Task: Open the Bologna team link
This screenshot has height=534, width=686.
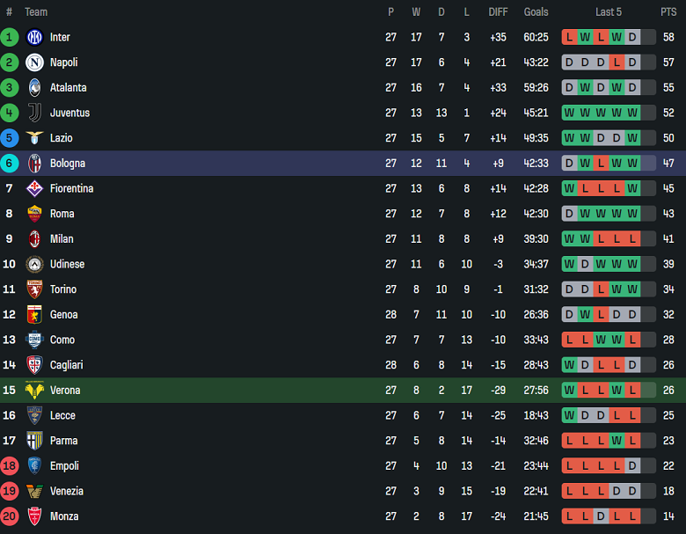Action: click(x=67, y=164)
